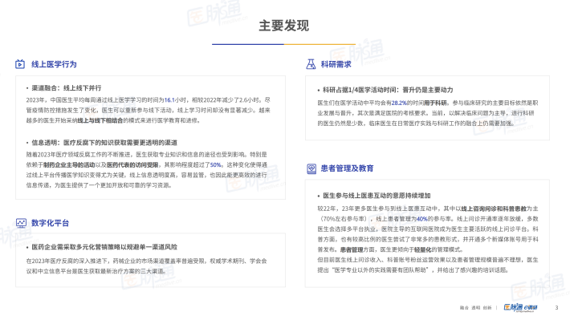This screenshot has height=320, width=570.
Task: Click the highlighted 28.2% figure
Action: pyautogui.click(x=399, y=103)
